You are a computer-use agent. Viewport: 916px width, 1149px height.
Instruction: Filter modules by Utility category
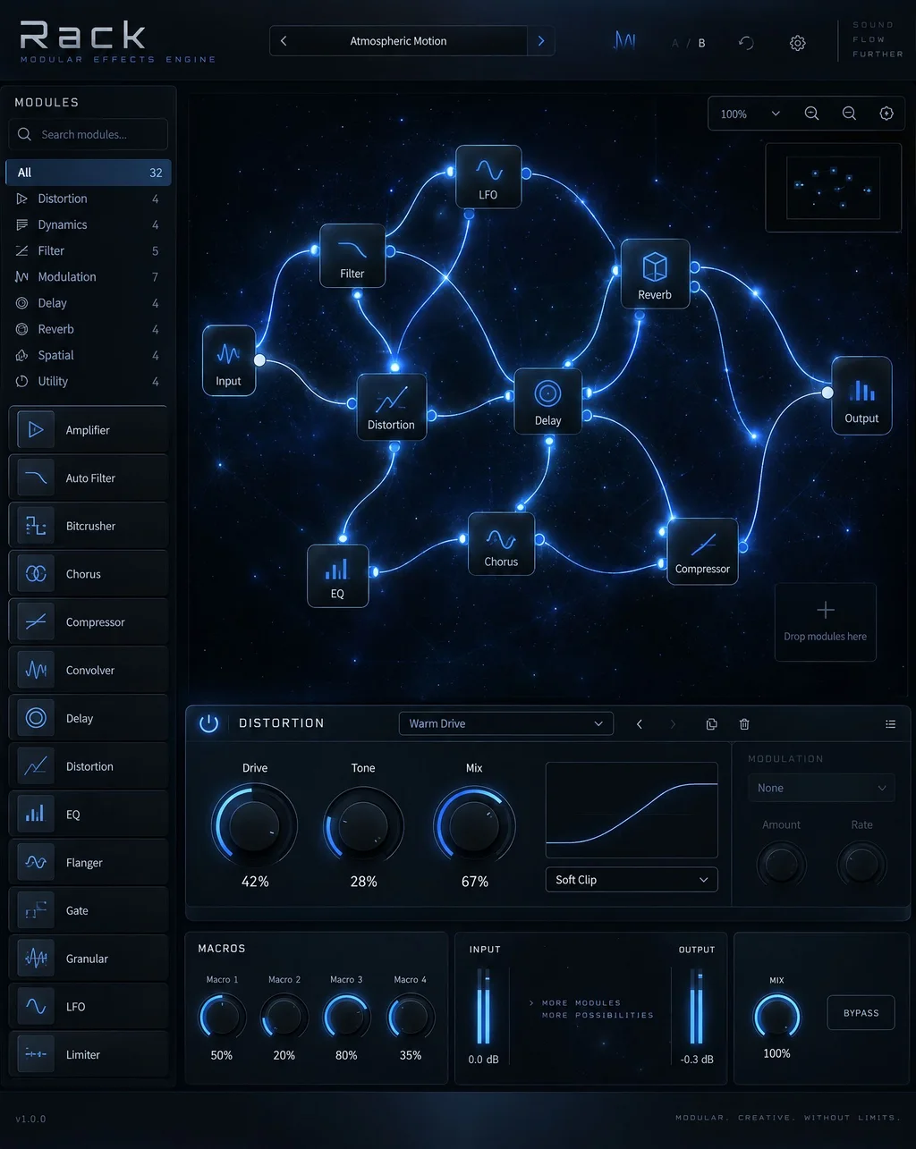(x=88, y=381)
